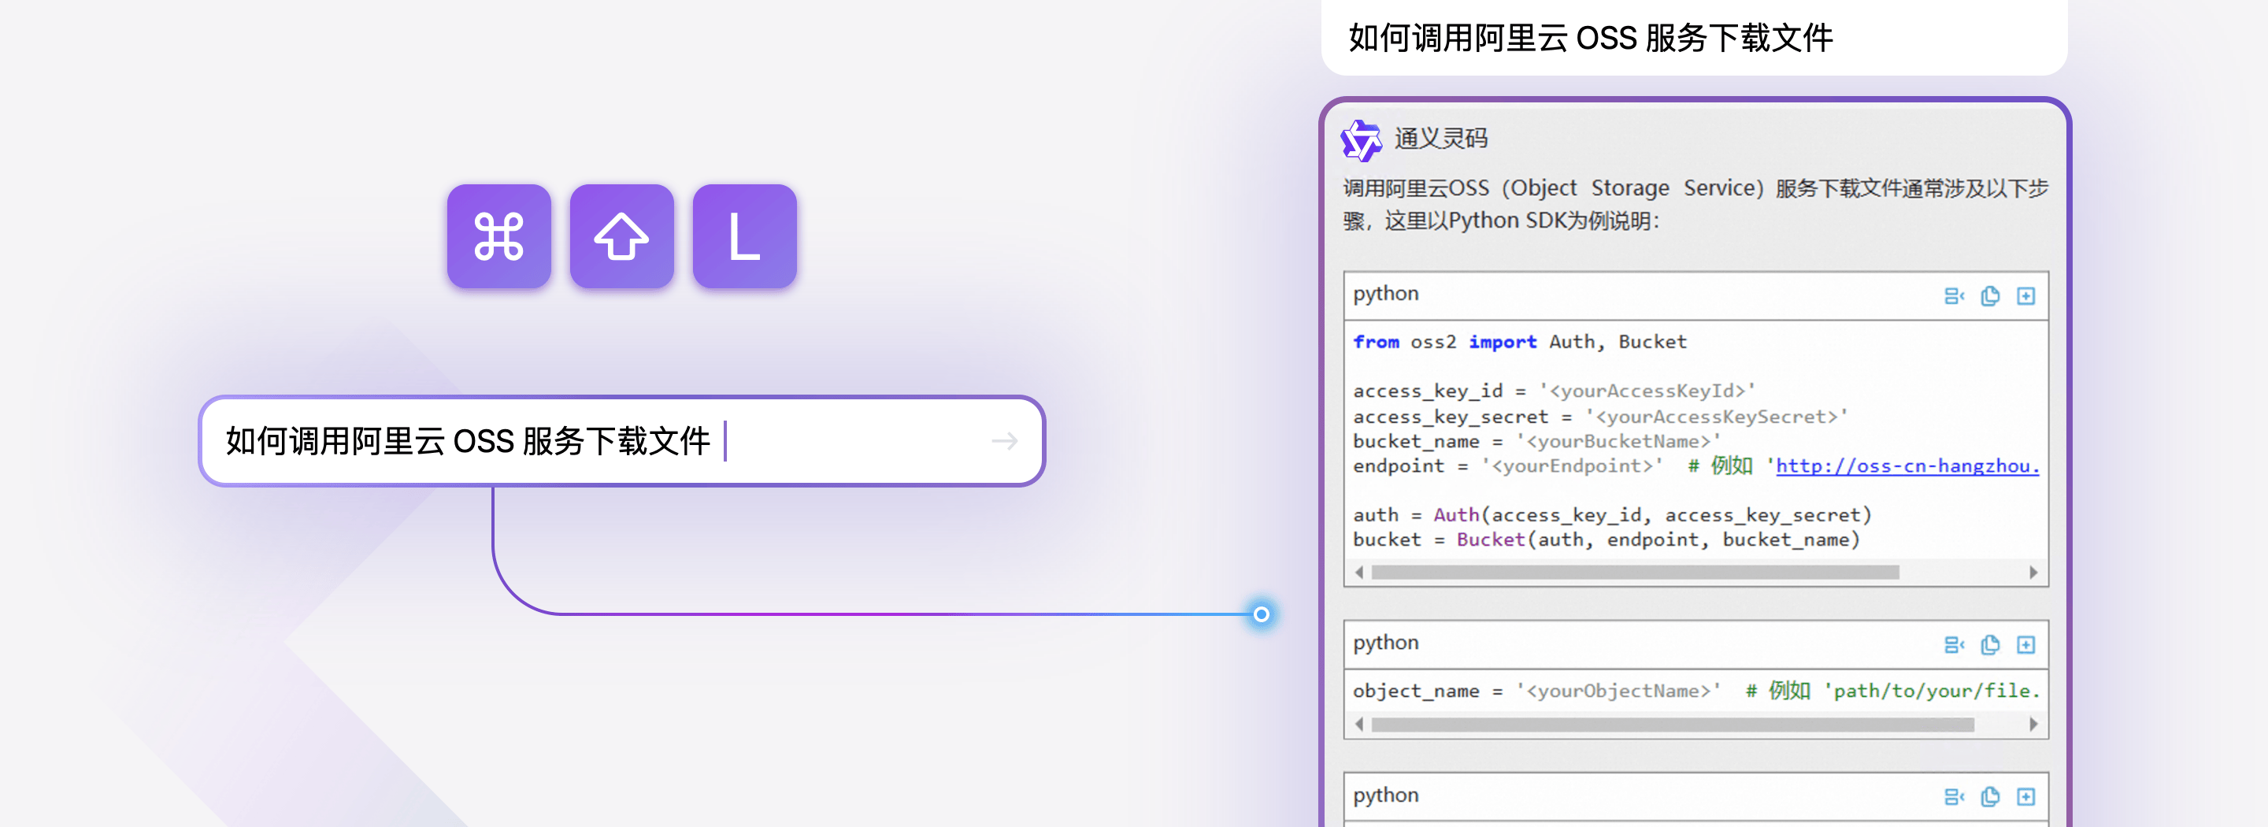Click the Shift arrow key icon
This screenshot has height=827, width=2268.
621,236
